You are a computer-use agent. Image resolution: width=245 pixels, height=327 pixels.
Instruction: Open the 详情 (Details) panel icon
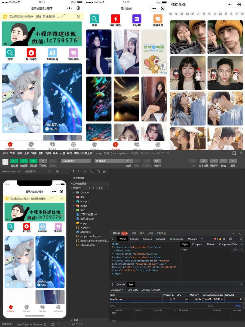223,161
